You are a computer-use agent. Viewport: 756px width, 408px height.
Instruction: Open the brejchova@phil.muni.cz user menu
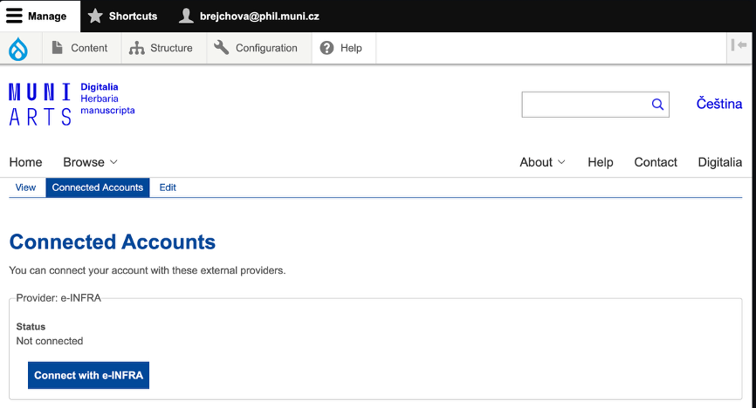pos(248,17)
